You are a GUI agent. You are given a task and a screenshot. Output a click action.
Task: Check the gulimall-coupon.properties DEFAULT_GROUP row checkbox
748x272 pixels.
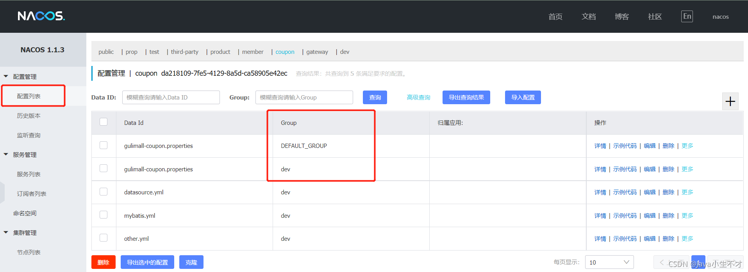[x=104, y=145]
